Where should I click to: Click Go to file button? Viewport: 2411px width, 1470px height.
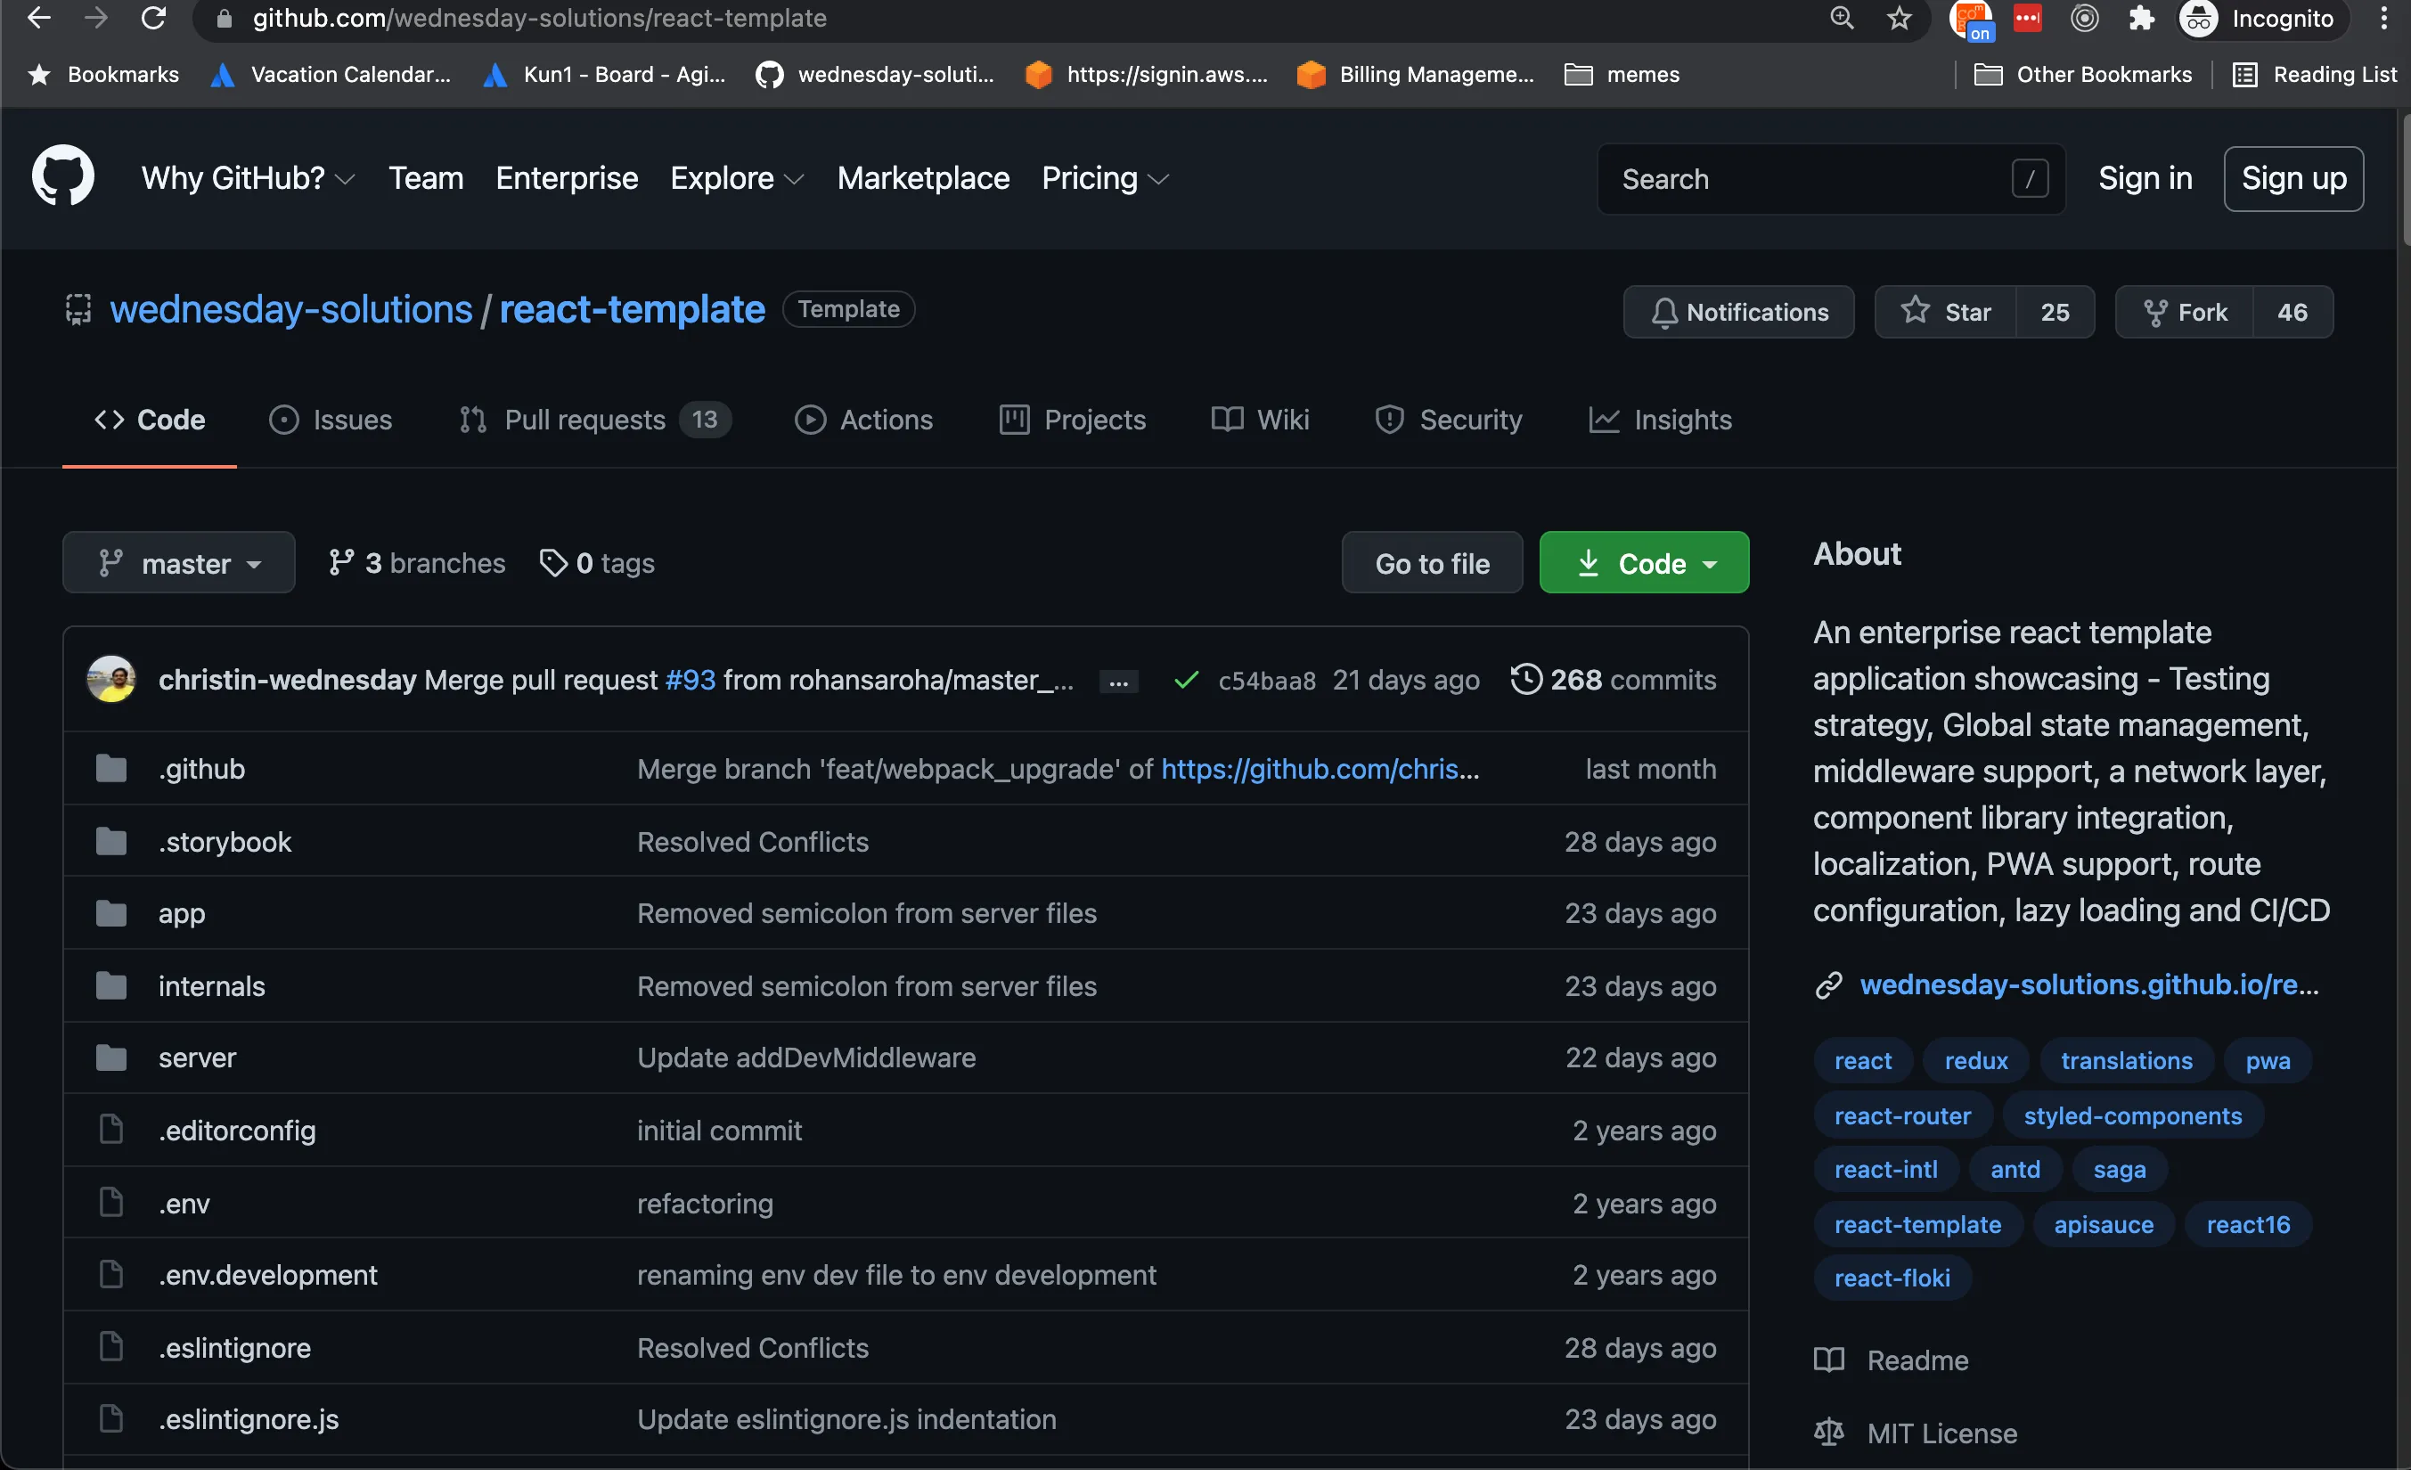point(1432,563)
